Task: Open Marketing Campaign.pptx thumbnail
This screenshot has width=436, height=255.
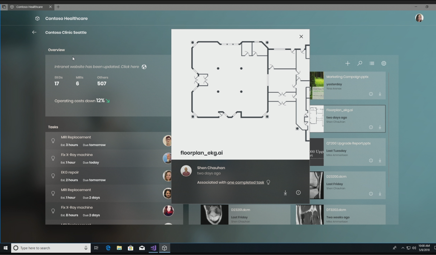Action: [x=317, y=85]
